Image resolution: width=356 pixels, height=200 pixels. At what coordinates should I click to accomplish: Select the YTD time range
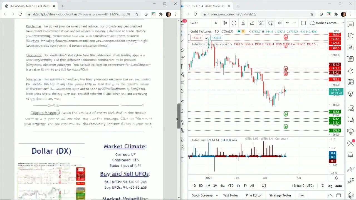pyautogui.click(x=231, y=186)
